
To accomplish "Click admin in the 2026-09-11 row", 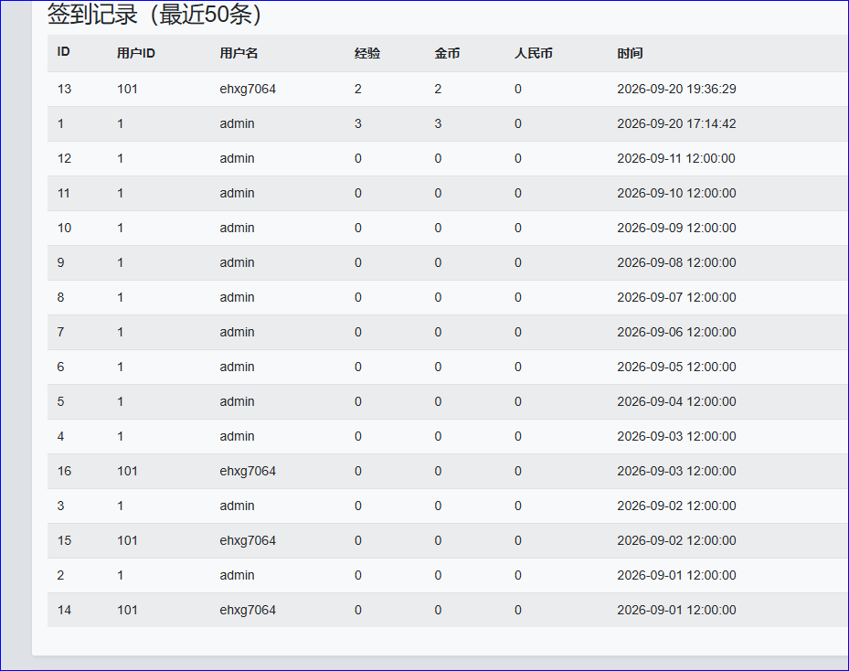I will point(238,158).
